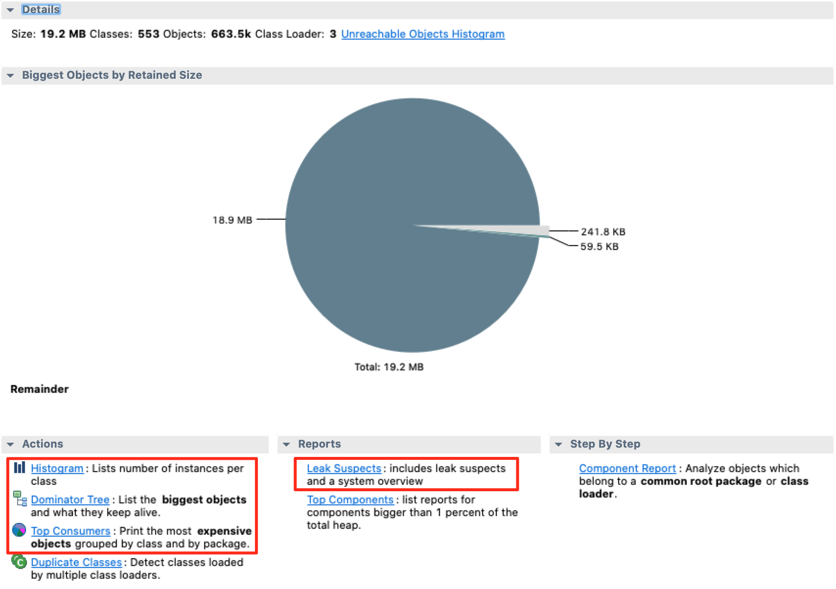Click the Total: 19.2 MB caption
The height and width of the screenshot is (589, 836).
389,367
